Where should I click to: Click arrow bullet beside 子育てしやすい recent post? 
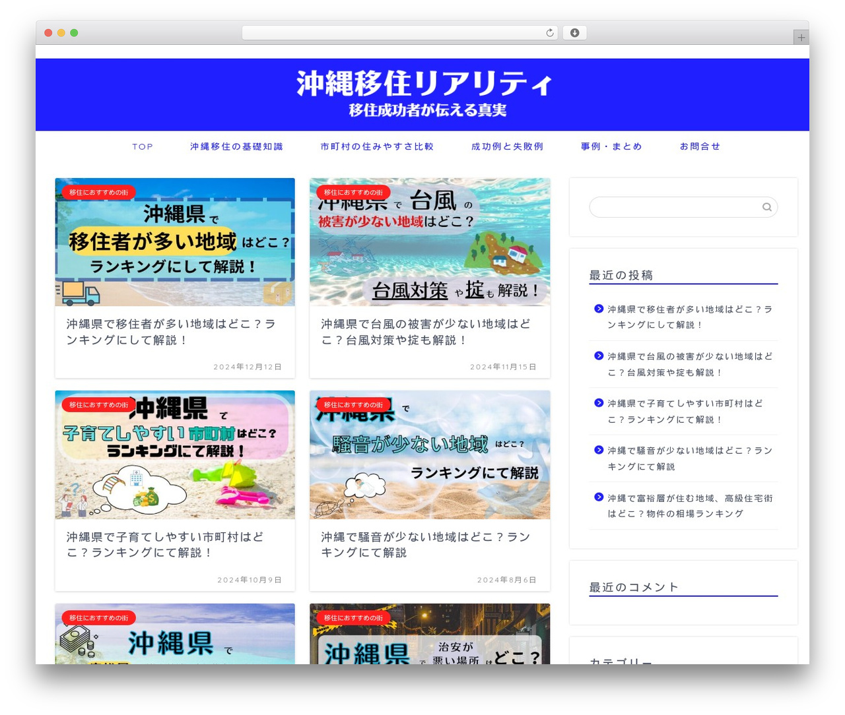tap(599, 403)
